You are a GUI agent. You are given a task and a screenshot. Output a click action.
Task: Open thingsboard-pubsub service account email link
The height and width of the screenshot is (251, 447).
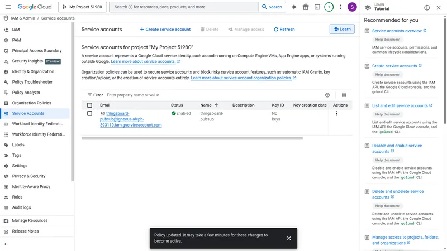(131, 119)
